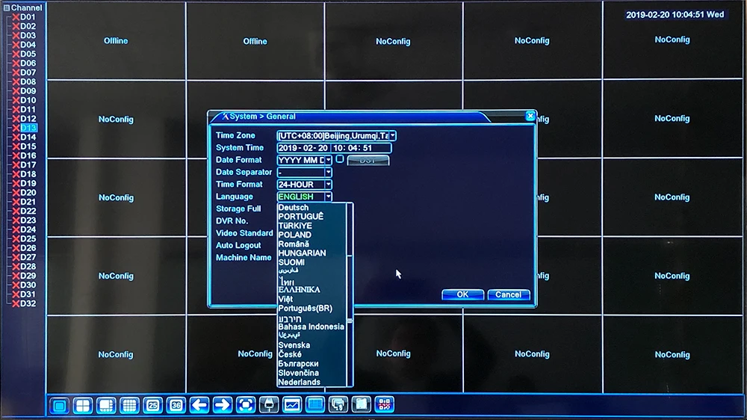Screen dimensions: 747x420
Task: Click the System Time clock field
Action: (x=361, y=148)
